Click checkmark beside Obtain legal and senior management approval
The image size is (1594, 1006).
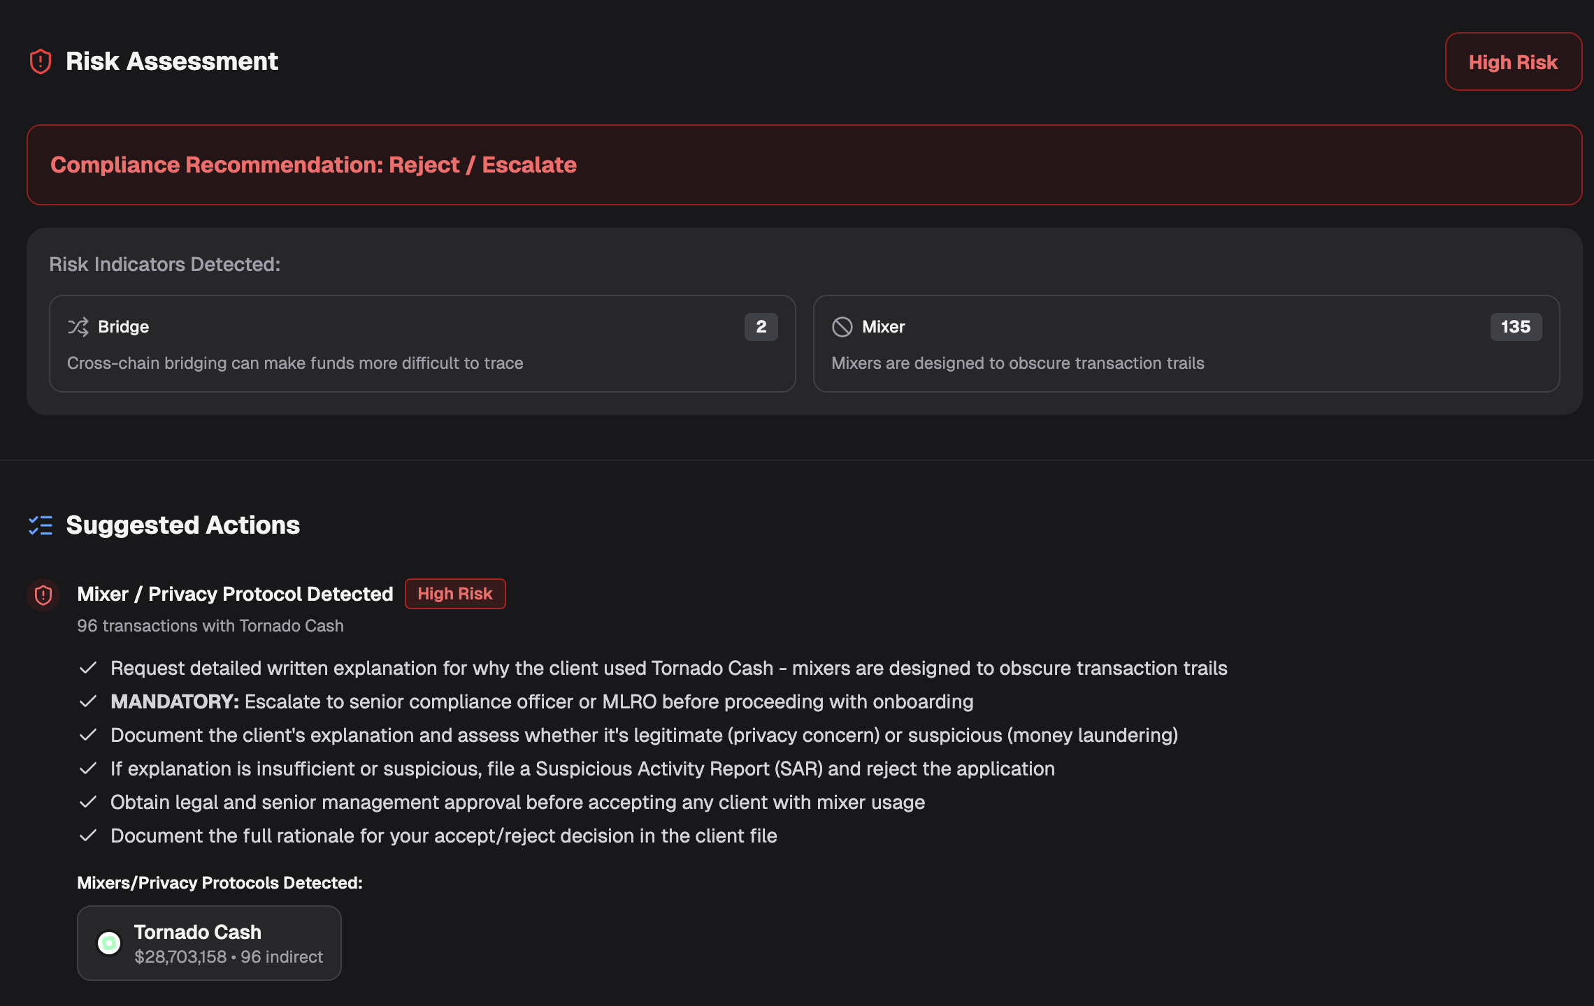[x=88, y=802]
